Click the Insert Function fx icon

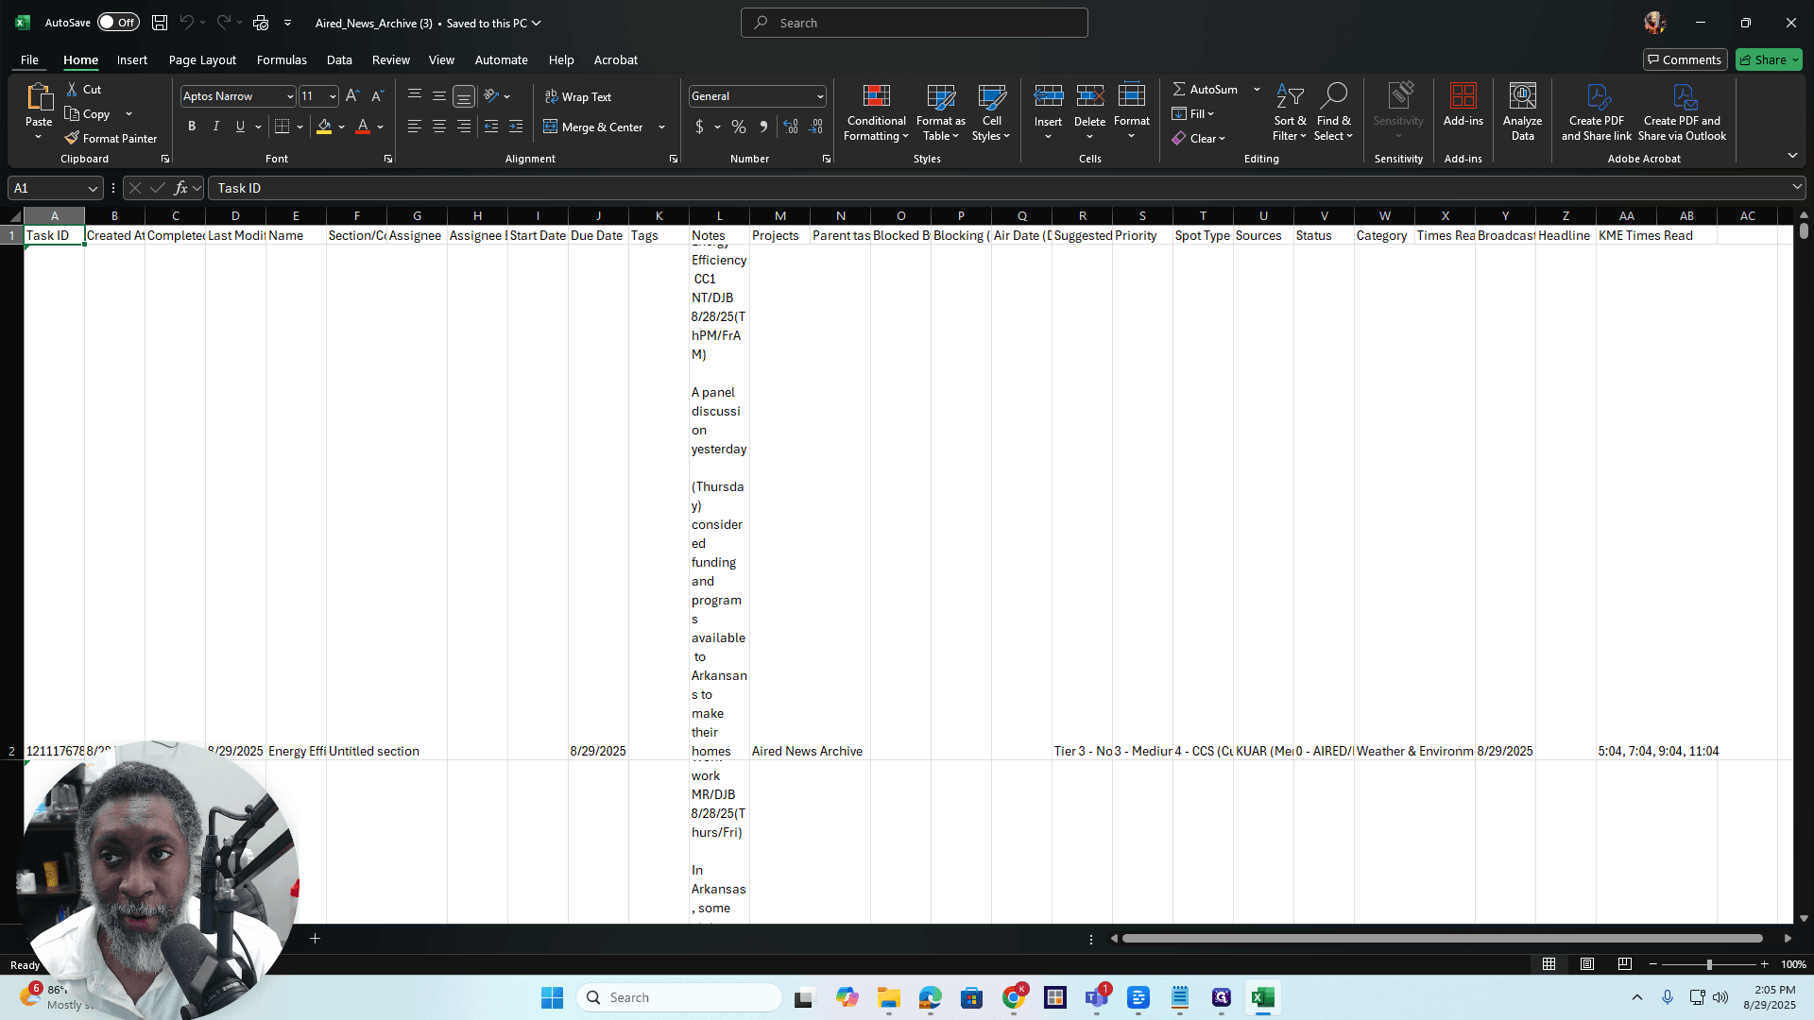pyautogui.click(x=180, y=188)
